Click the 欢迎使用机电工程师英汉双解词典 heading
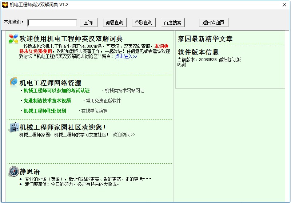 tap(71, 39)
